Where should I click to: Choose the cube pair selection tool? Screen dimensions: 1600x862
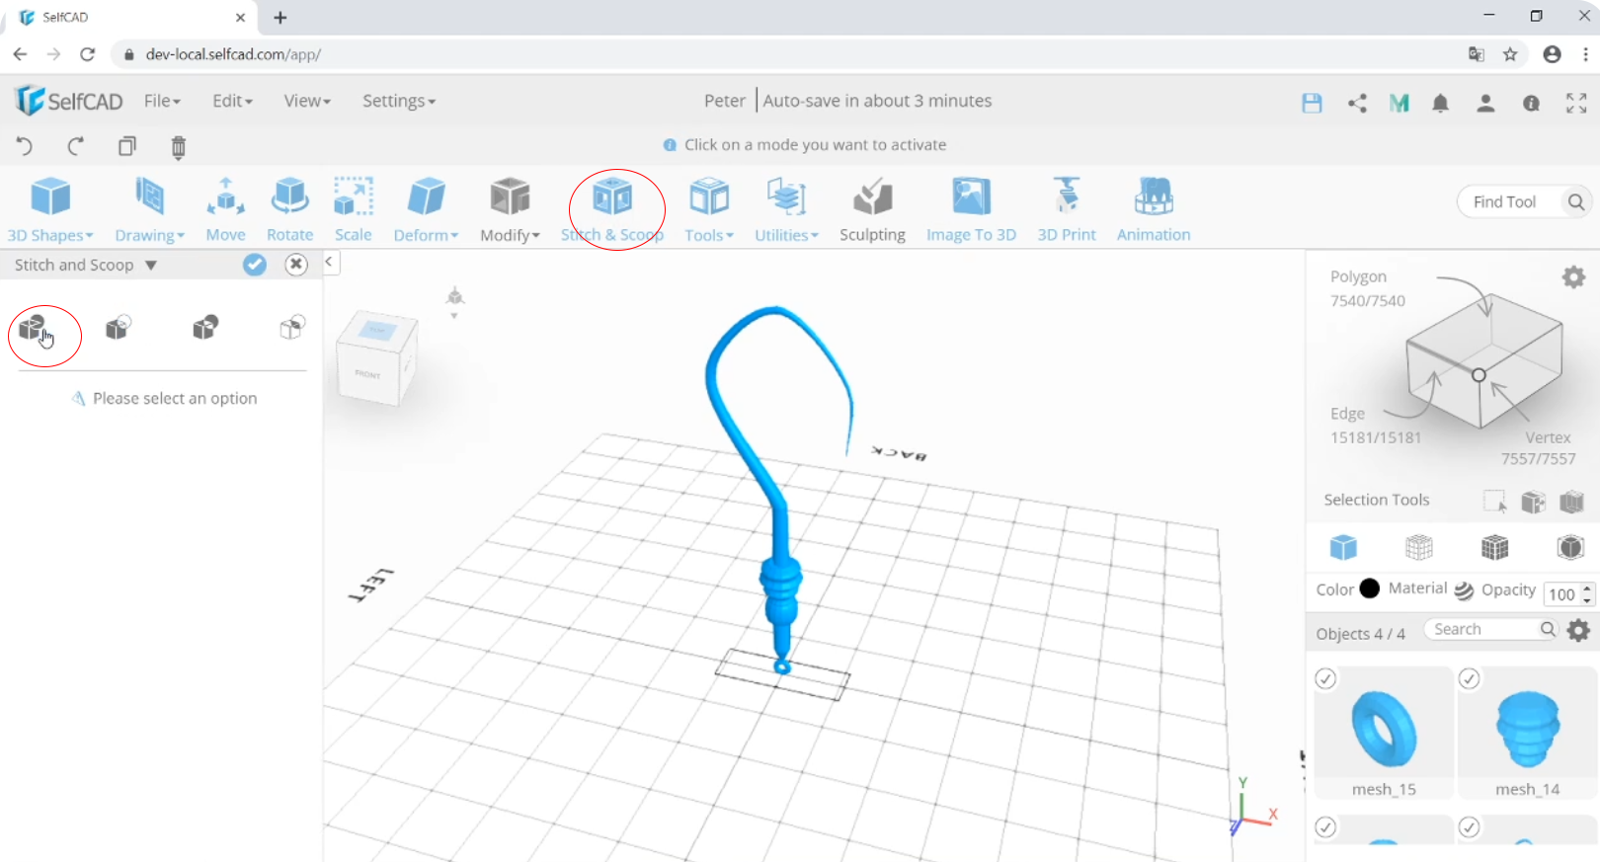click(1533, 502)
